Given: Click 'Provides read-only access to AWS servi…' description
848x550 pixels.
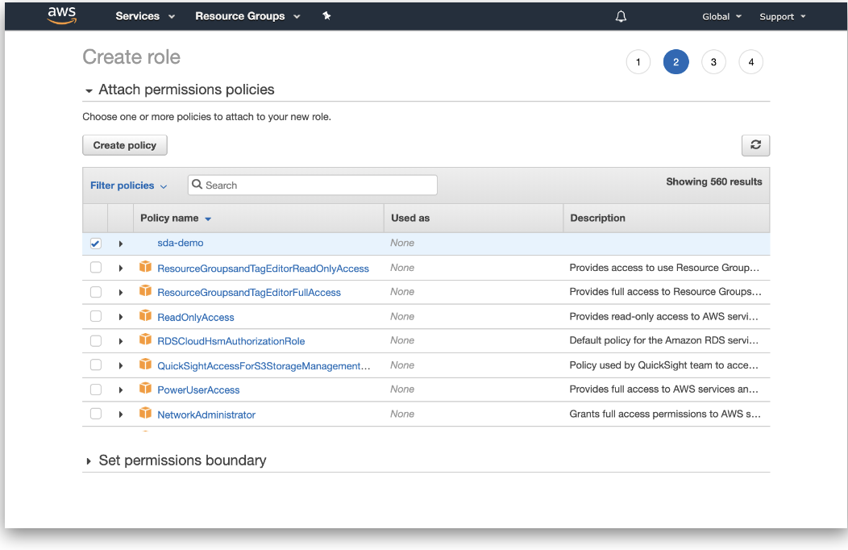Looking at the screenshot, I should point(663,316).
